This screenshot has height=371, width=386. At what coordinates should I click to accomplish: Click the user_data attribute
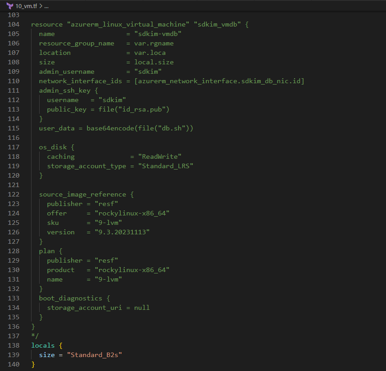coord(57,128)
